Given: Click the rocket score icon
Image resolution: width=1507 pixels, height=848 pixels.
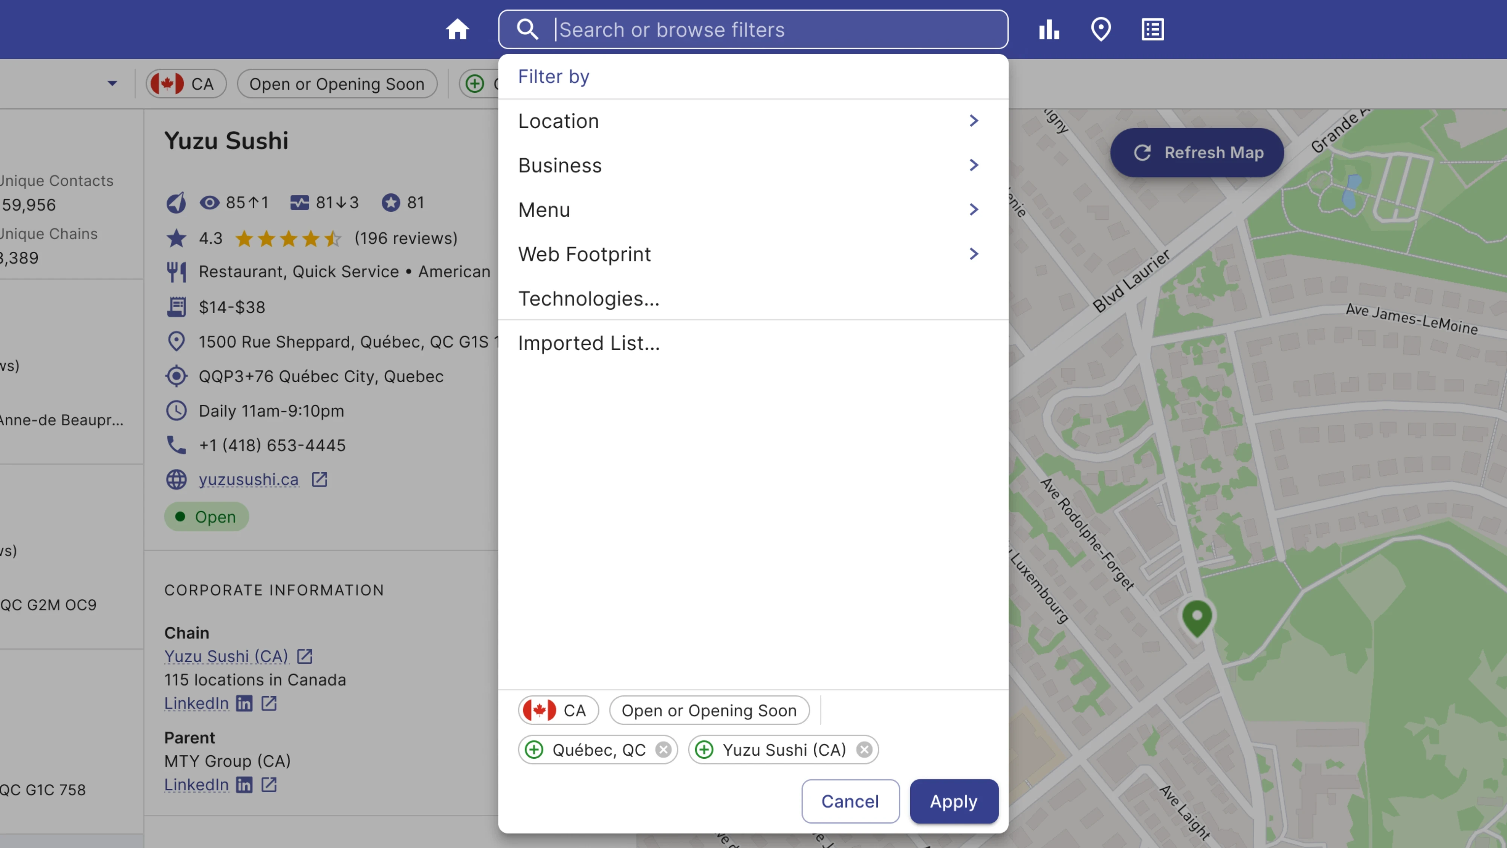Looking at the screenshot, I should click(x=176, y=202).
